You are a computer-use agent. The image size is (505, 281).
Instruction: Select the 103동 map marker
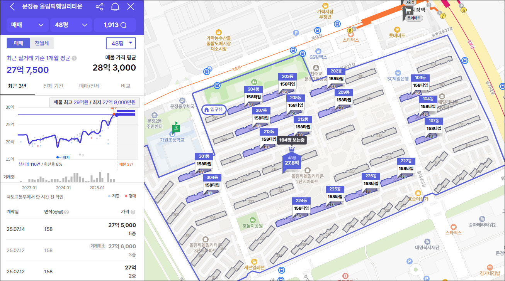(420, 82)
